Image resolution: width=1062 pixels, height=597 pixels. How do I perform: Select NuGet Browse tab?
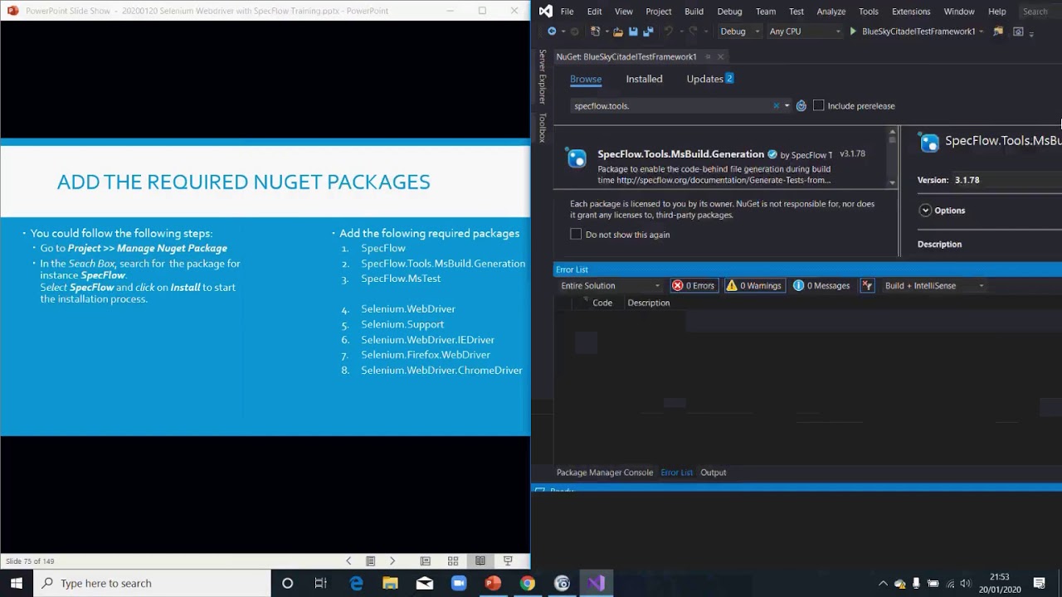586,79
